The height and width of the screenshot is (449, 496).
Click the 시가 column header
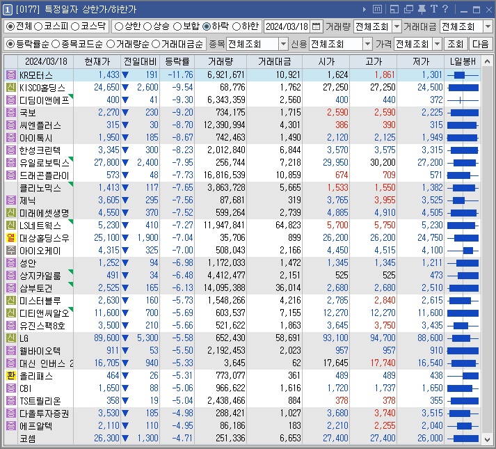326,62
